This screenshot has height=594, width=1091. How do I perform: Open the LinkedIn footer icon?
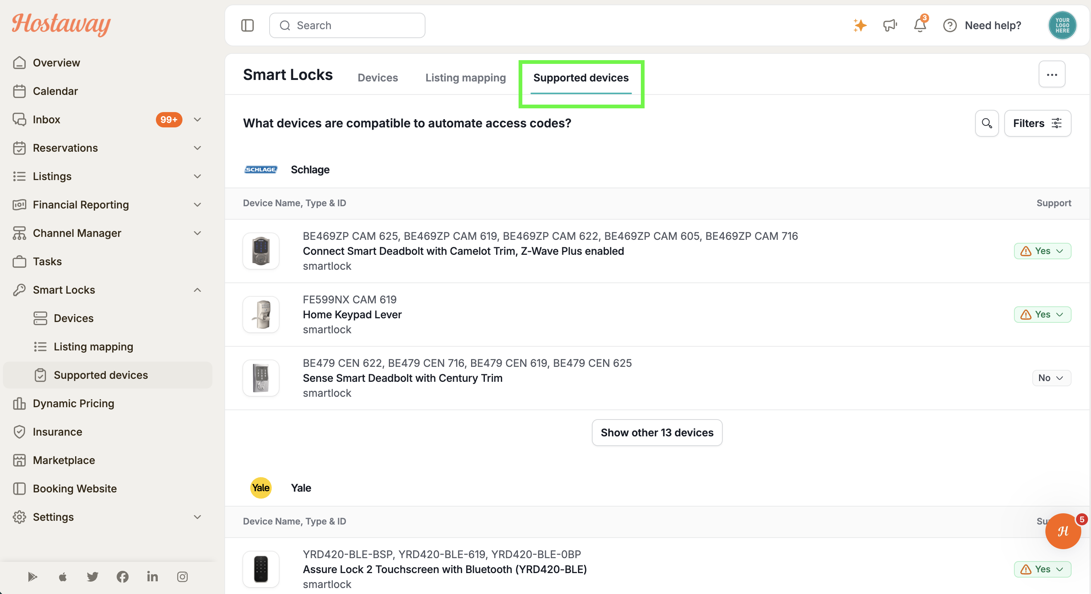(153, 577)
